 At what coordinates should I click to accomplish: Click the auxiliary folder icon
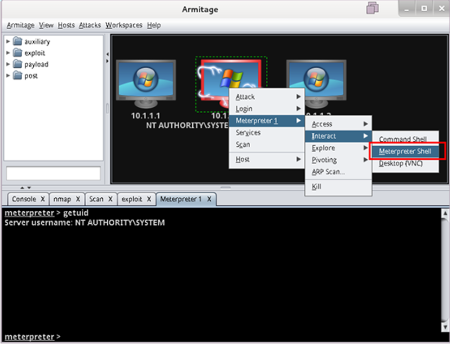click(17, 41)
